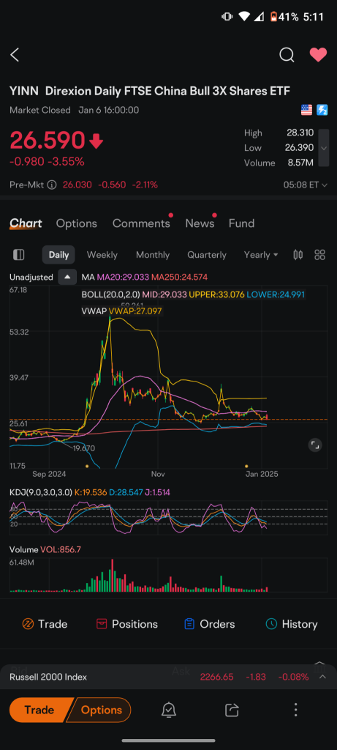Tap the share icon in bottom bar

232,710
